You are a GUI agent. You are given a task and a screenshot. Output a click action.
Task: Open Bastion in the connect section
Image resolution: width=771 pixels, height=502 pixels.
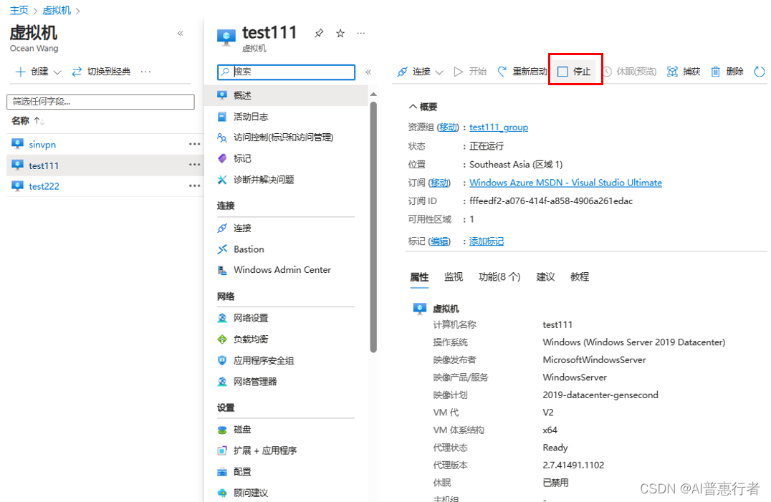[249, 249]
